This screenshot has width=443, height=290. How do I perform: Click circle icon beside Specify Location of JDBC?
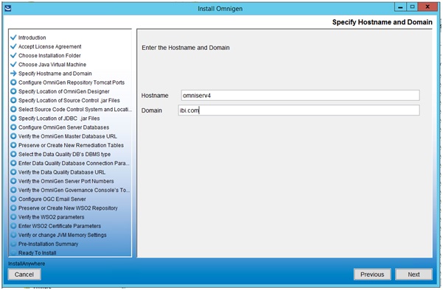point(13,119)
